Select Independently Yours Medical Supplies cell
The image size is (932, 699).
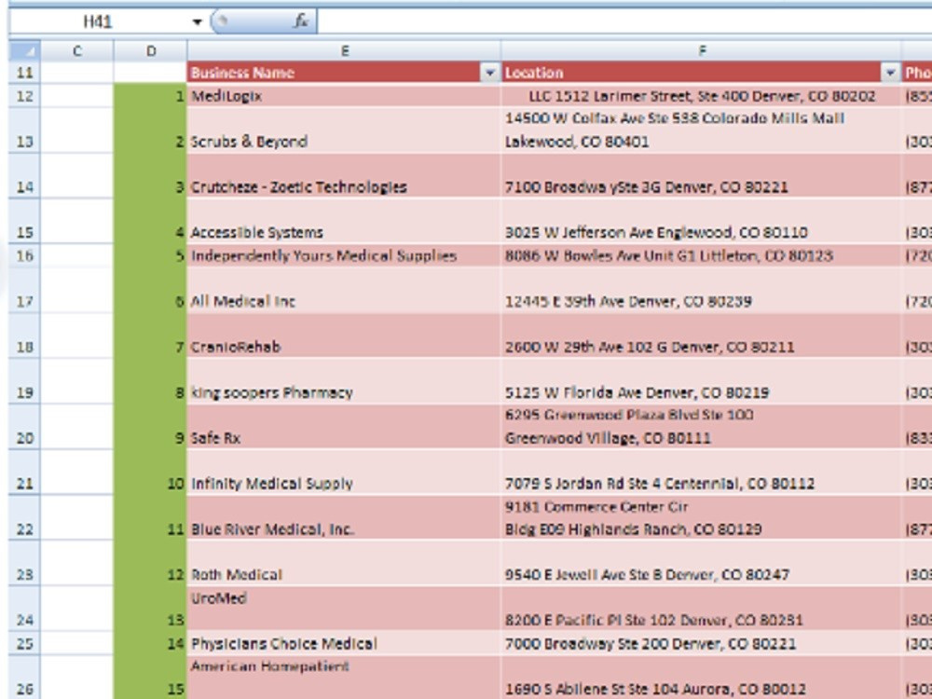click(344, 255)
